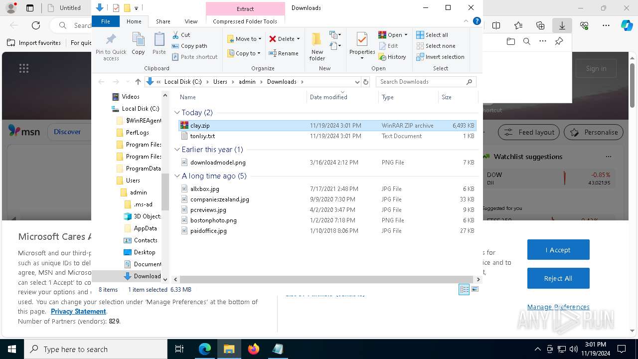The width and height of the screenshot is (638, 359).
Task: Click Invert selection
Action: pos(440,57)
